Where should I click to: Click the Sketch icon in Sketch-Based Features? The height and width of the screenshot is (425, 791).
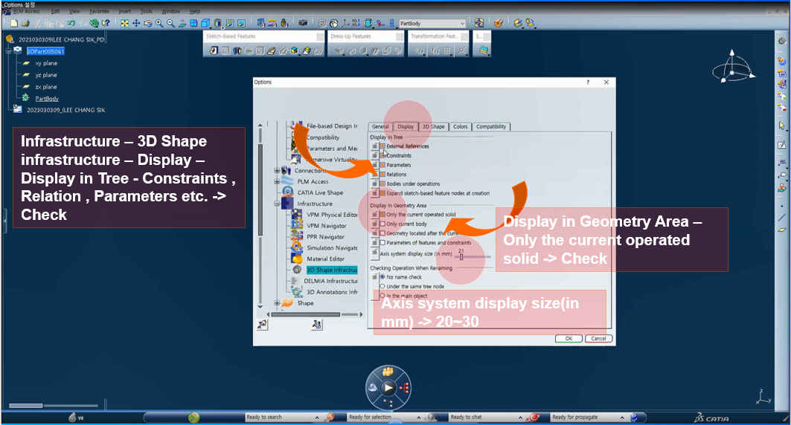(x=214, y=51)
